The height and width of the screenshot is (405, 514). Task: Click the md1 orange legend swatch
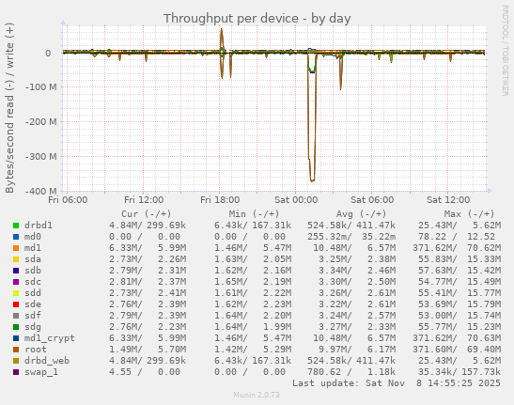point(16,248)
